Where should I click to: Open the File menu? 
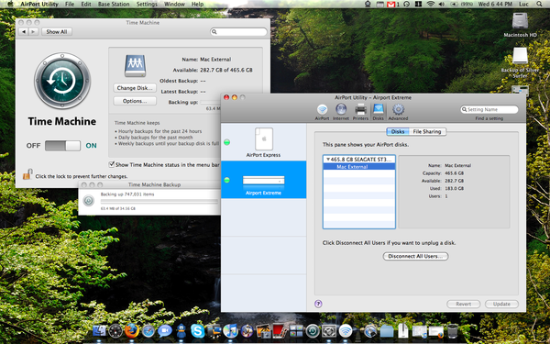[x=70, y=5]
